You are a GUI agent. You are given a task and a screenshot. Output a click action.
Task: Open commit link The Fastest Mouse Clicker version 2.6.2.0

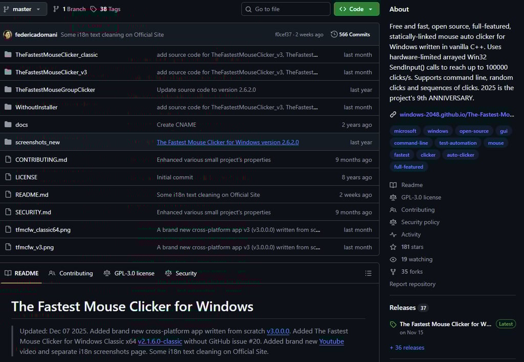tap(228, 142)
